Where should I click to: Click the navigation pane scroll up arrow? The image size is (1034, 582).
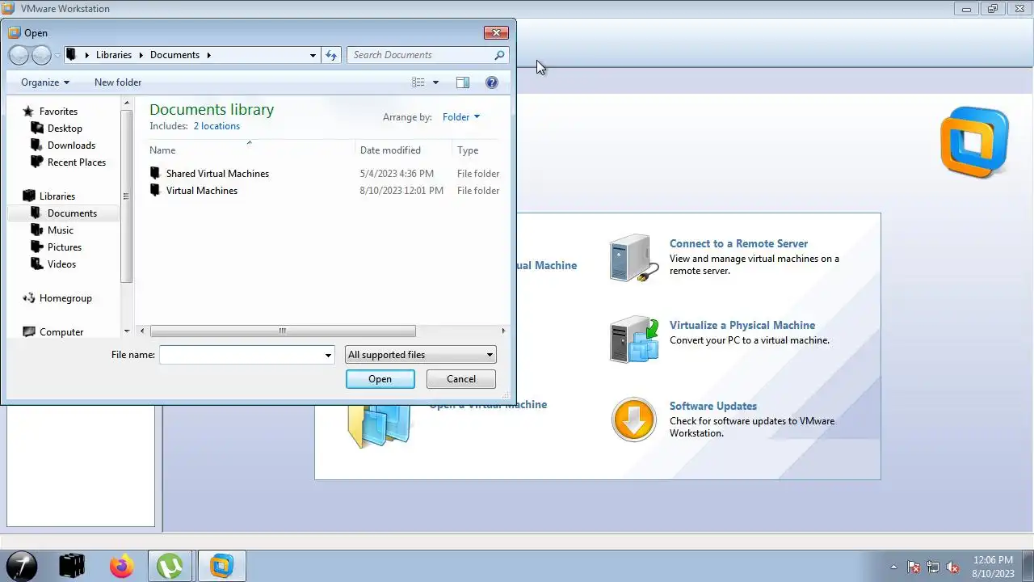coord(126,103)
